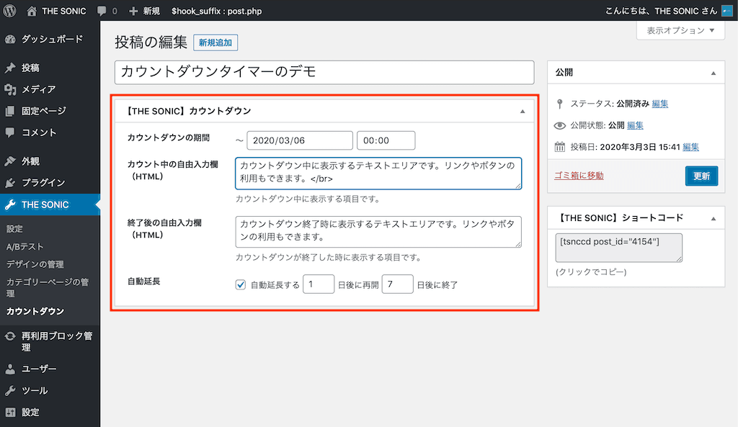
Task: Click the 日後に終了 number field
Action: tap(398, 284)
